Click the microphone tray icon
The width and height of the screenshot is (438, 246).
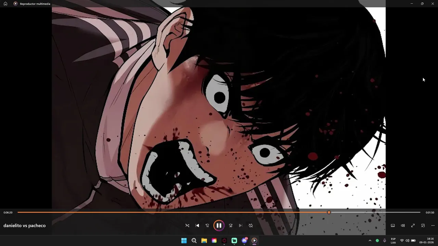point(385,241)
